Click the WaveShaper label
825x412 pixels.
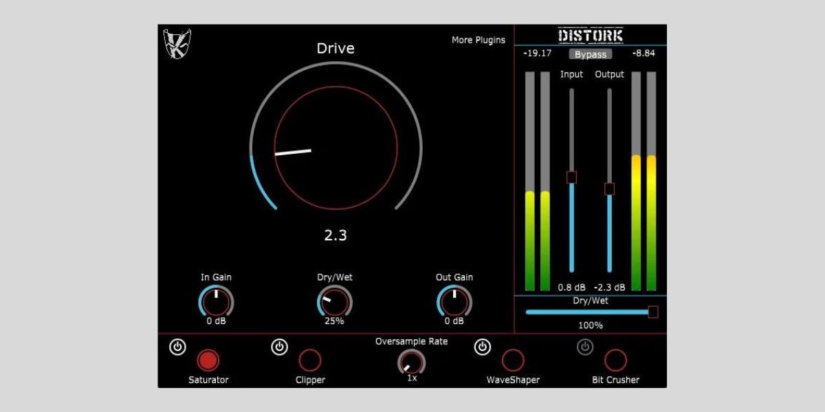click(513, 380)
